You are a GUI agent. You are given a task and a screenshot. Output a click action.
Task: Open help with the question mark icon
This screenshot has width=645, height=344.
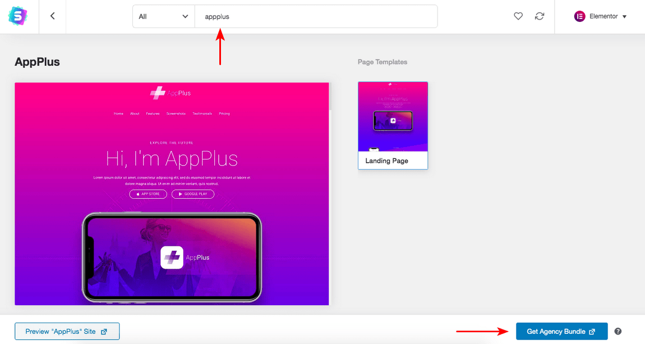pyautogui.click(x=618, y=331)
